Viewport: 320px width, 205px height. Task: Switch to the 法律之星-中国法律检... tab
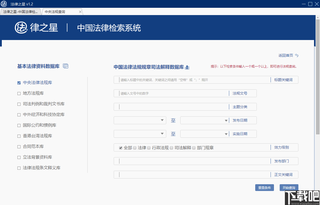tap(21, 12)
